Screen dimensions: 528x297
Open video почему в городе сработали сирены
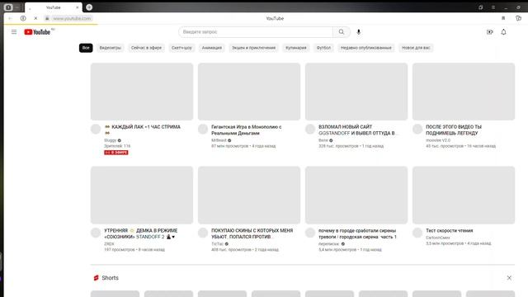tap(357, 233)
